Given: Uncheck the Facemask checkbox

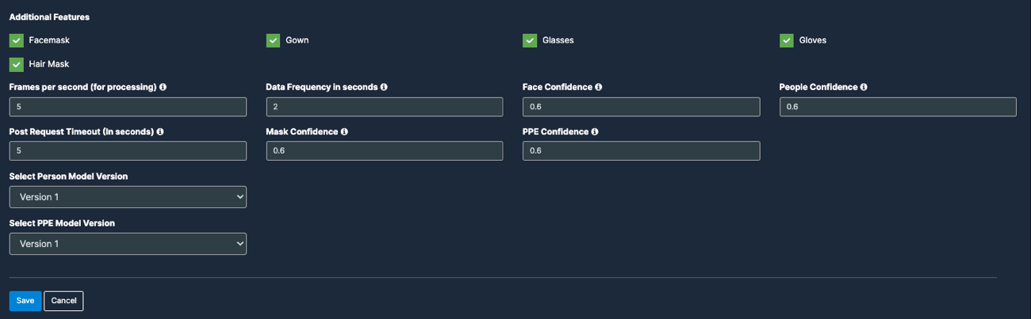Looking at the screenshot, I should pos(17,40).
